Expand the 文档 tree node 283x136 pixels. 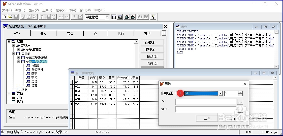9,94
